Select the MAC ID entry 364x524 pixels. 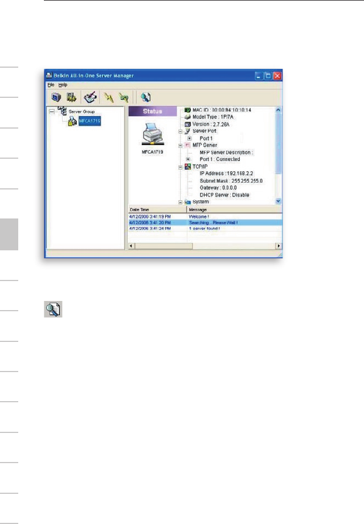pos(222,110)
